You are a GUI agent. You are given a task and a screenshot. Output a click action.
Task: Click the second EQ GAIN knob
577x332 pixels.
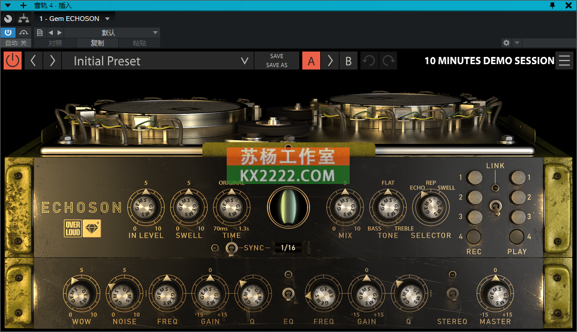(366, 294)
